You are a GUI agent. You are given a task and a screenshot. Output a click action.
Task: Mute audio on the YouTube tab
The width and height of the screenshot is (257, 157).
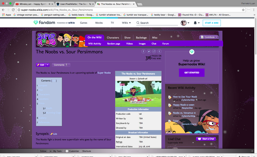pos(49,4)
